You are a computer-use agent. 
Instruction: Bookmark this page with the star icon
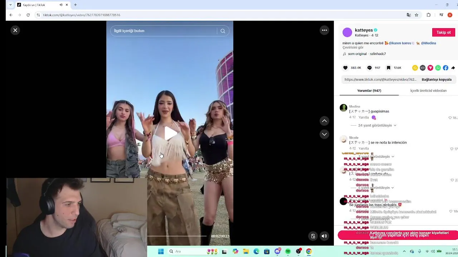coord(416,15)
